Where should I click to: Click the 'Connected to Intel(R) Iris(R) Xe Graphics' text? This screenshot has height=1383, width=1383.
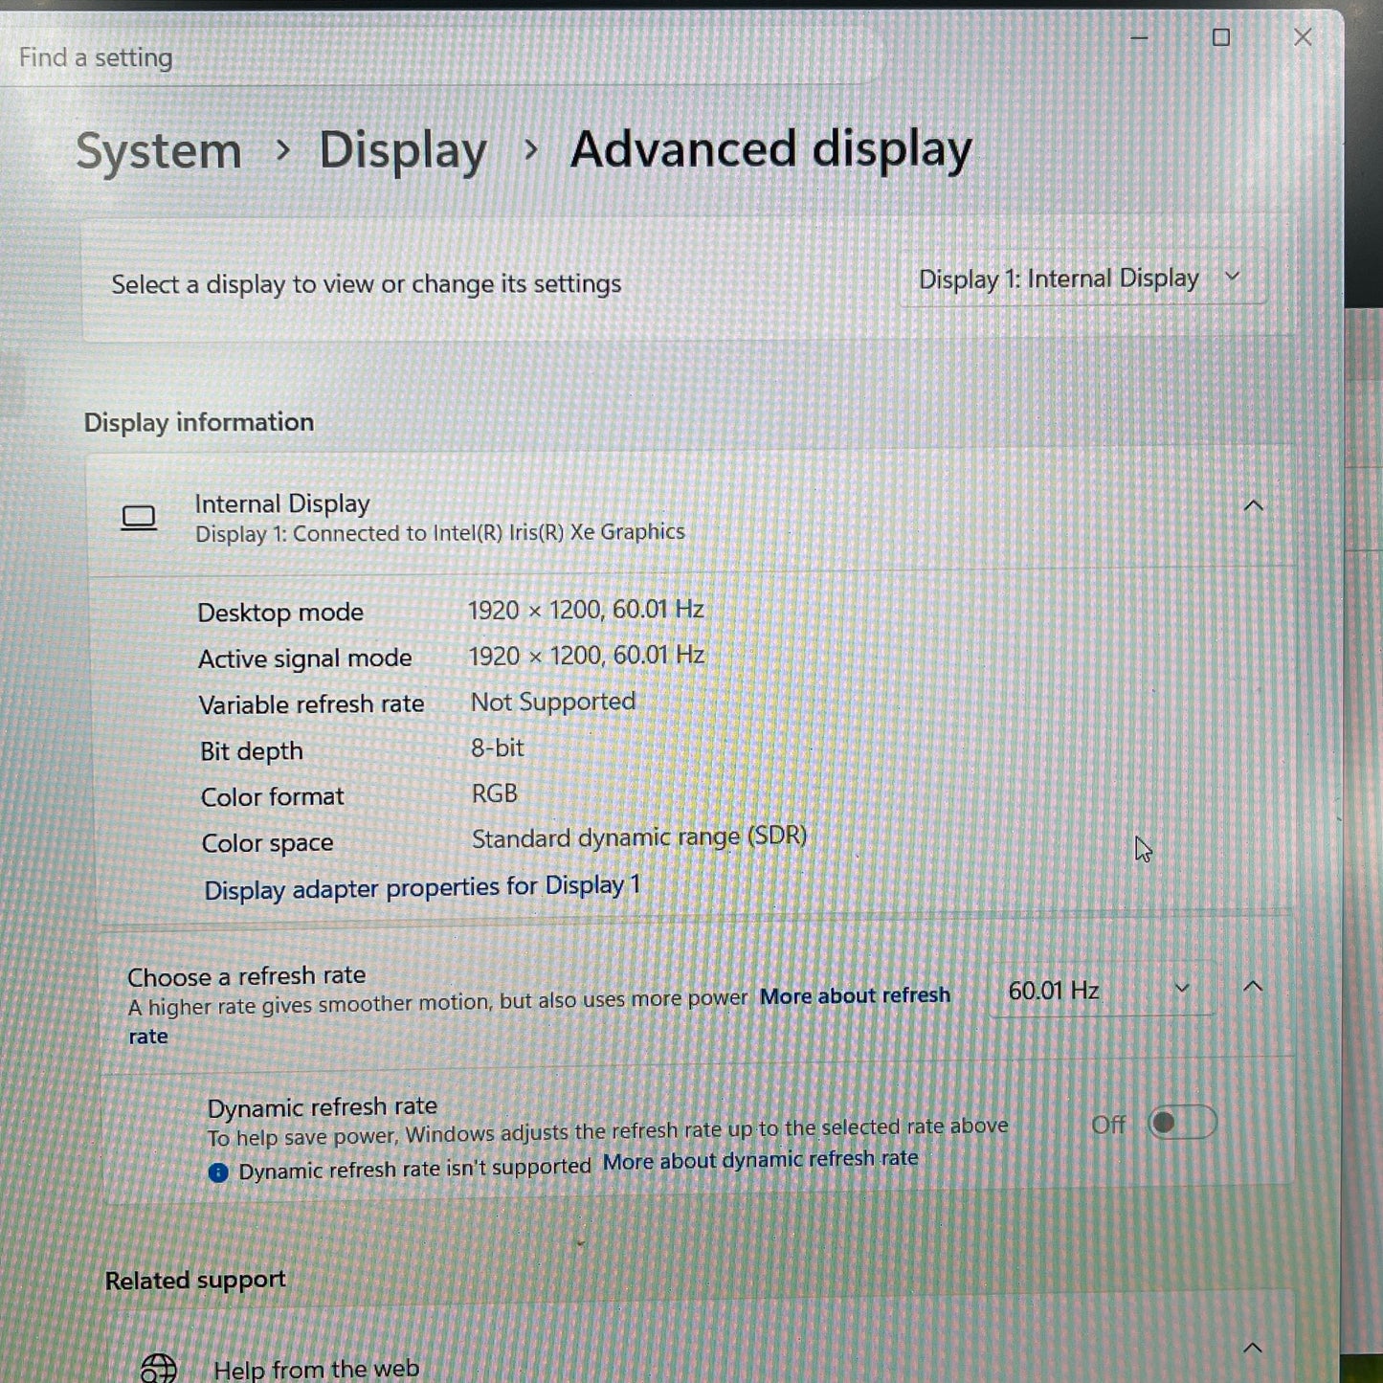(x=489, y=532)
